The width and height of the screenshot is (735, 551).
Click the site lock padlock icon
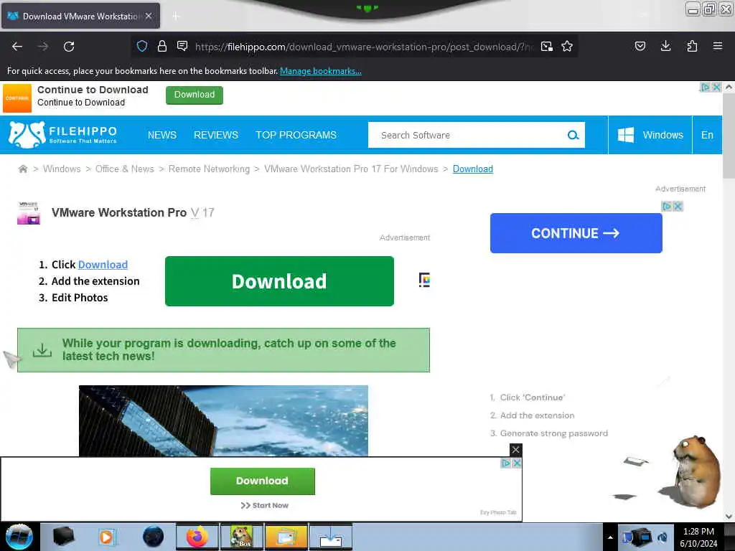click(162, 46)
